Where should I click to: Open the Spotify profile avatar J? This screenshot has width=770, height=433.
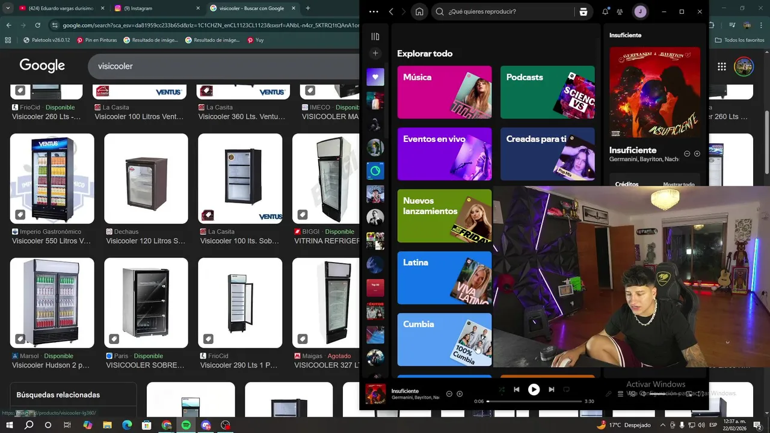(x=640, y=11)
